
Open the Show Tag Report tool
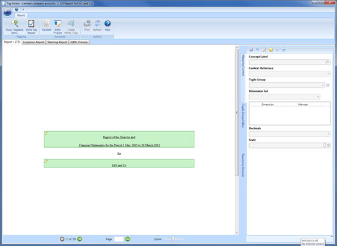31,27
